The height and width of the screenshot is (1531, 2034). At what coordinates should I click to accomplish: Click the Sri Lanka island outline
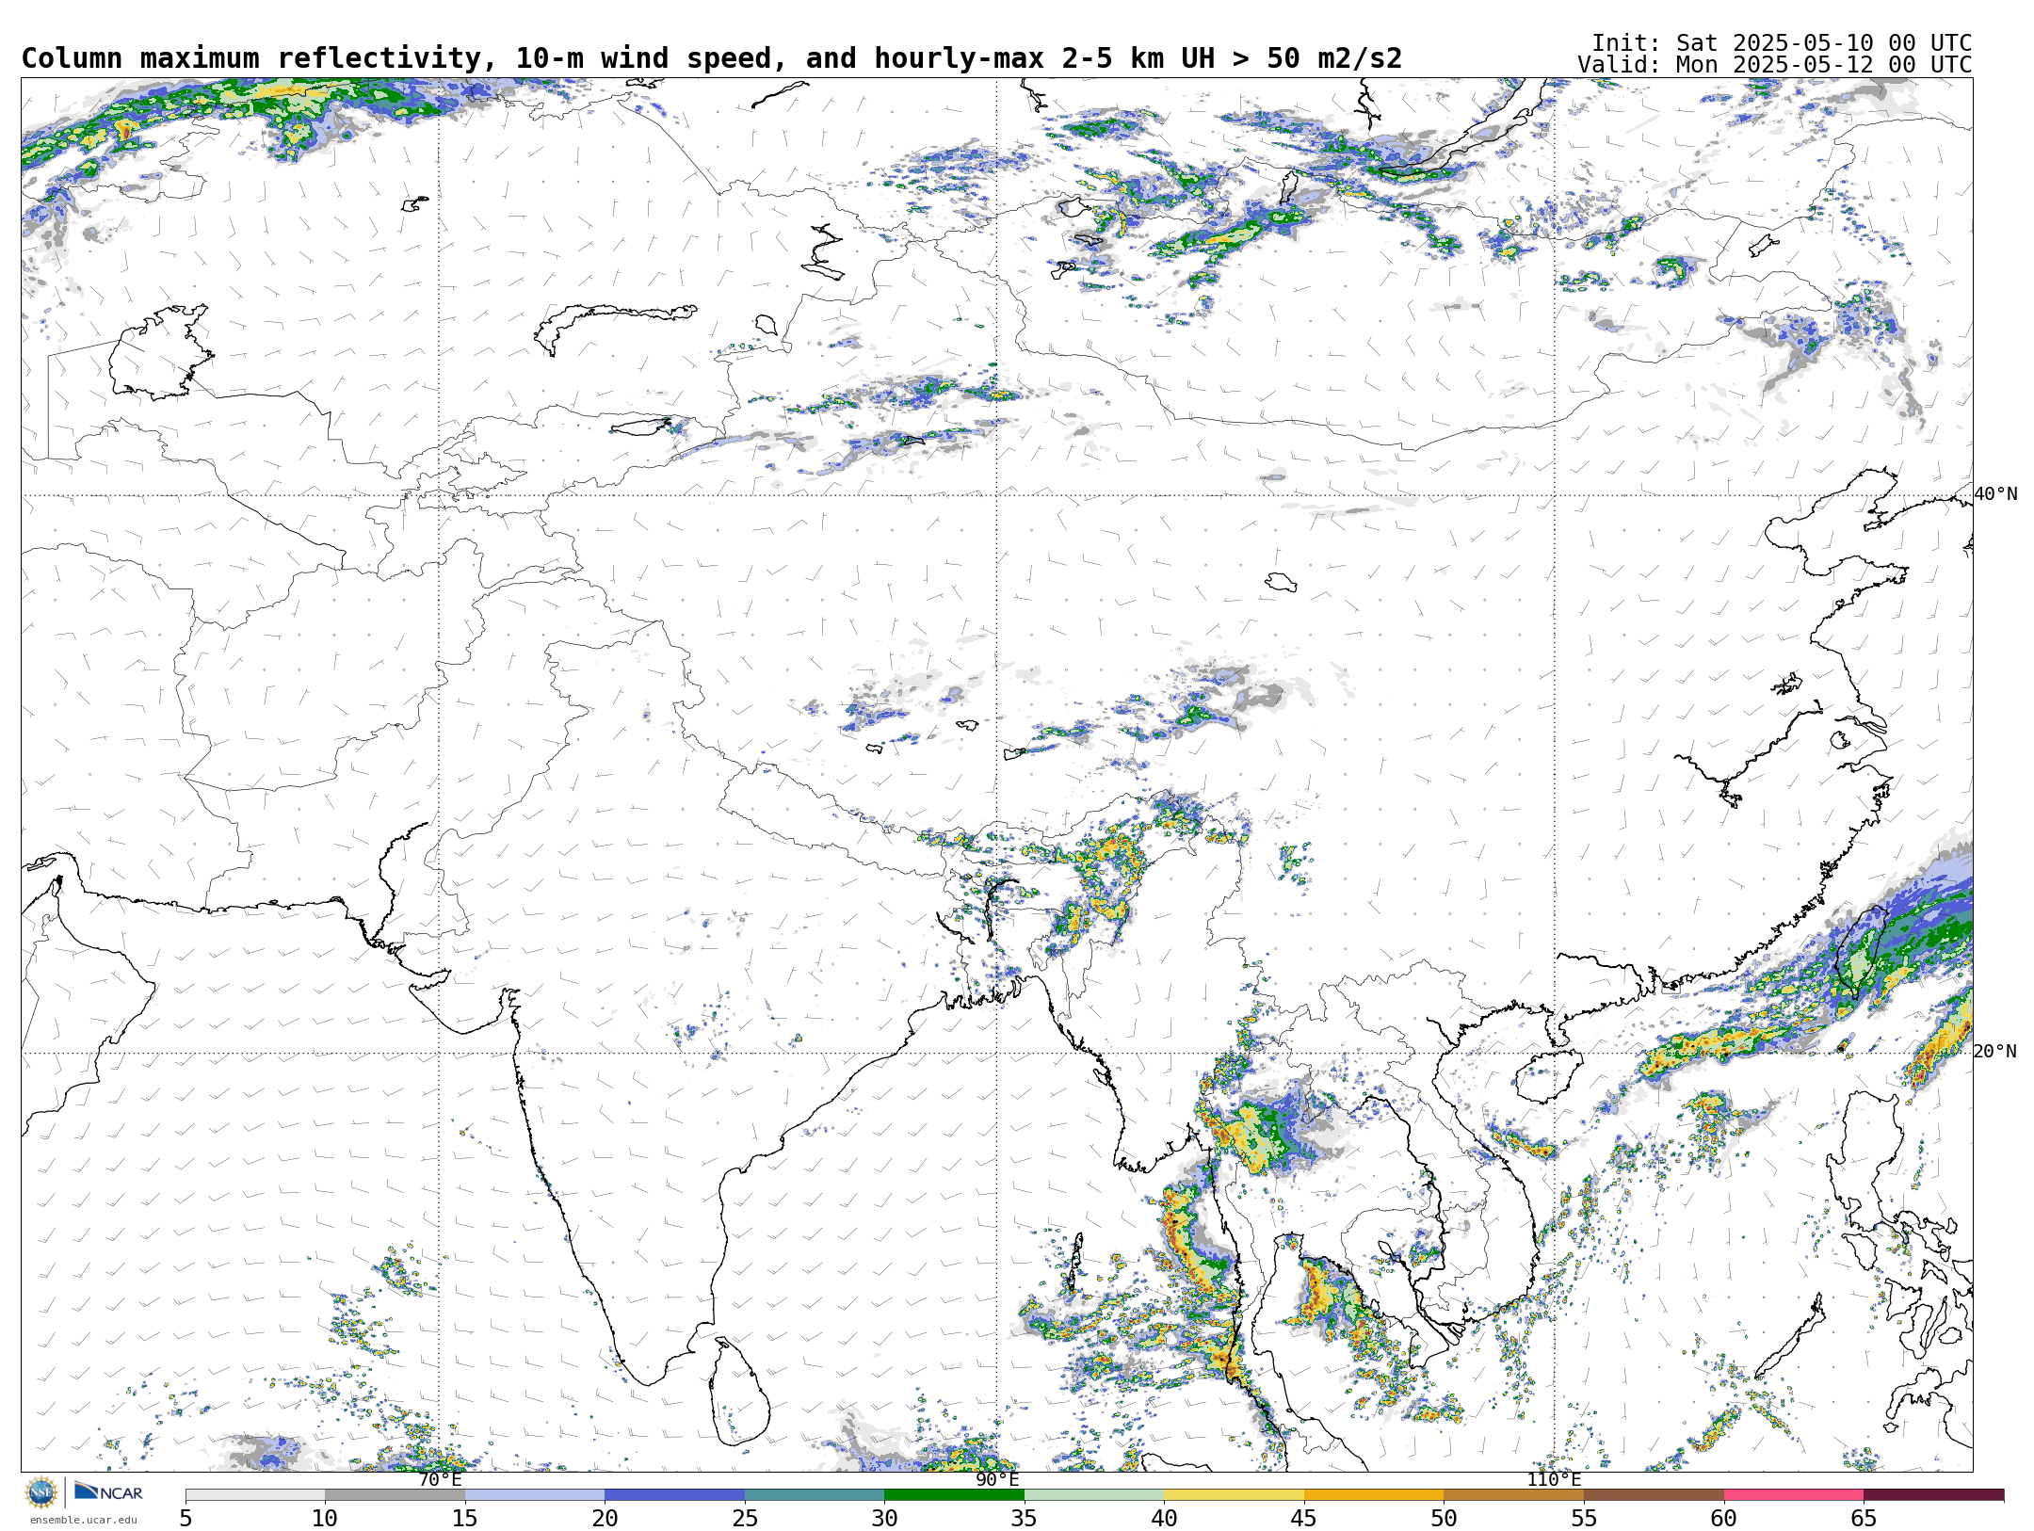[x=738, y=1392]
